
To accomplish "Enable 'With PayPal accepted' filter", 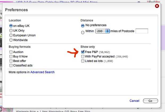I will click(83, 57).
